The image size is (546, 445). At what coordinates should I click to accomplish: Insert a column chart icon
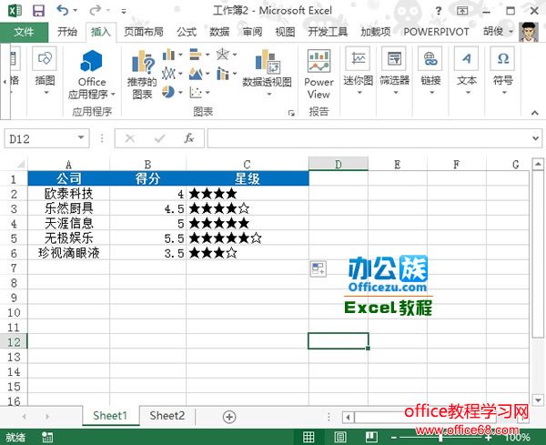pyautogui.click(x=168, y=55)
